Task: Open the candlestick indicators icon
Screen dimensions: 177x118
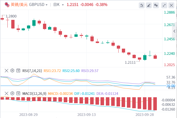Action: (x=156, y=5)
